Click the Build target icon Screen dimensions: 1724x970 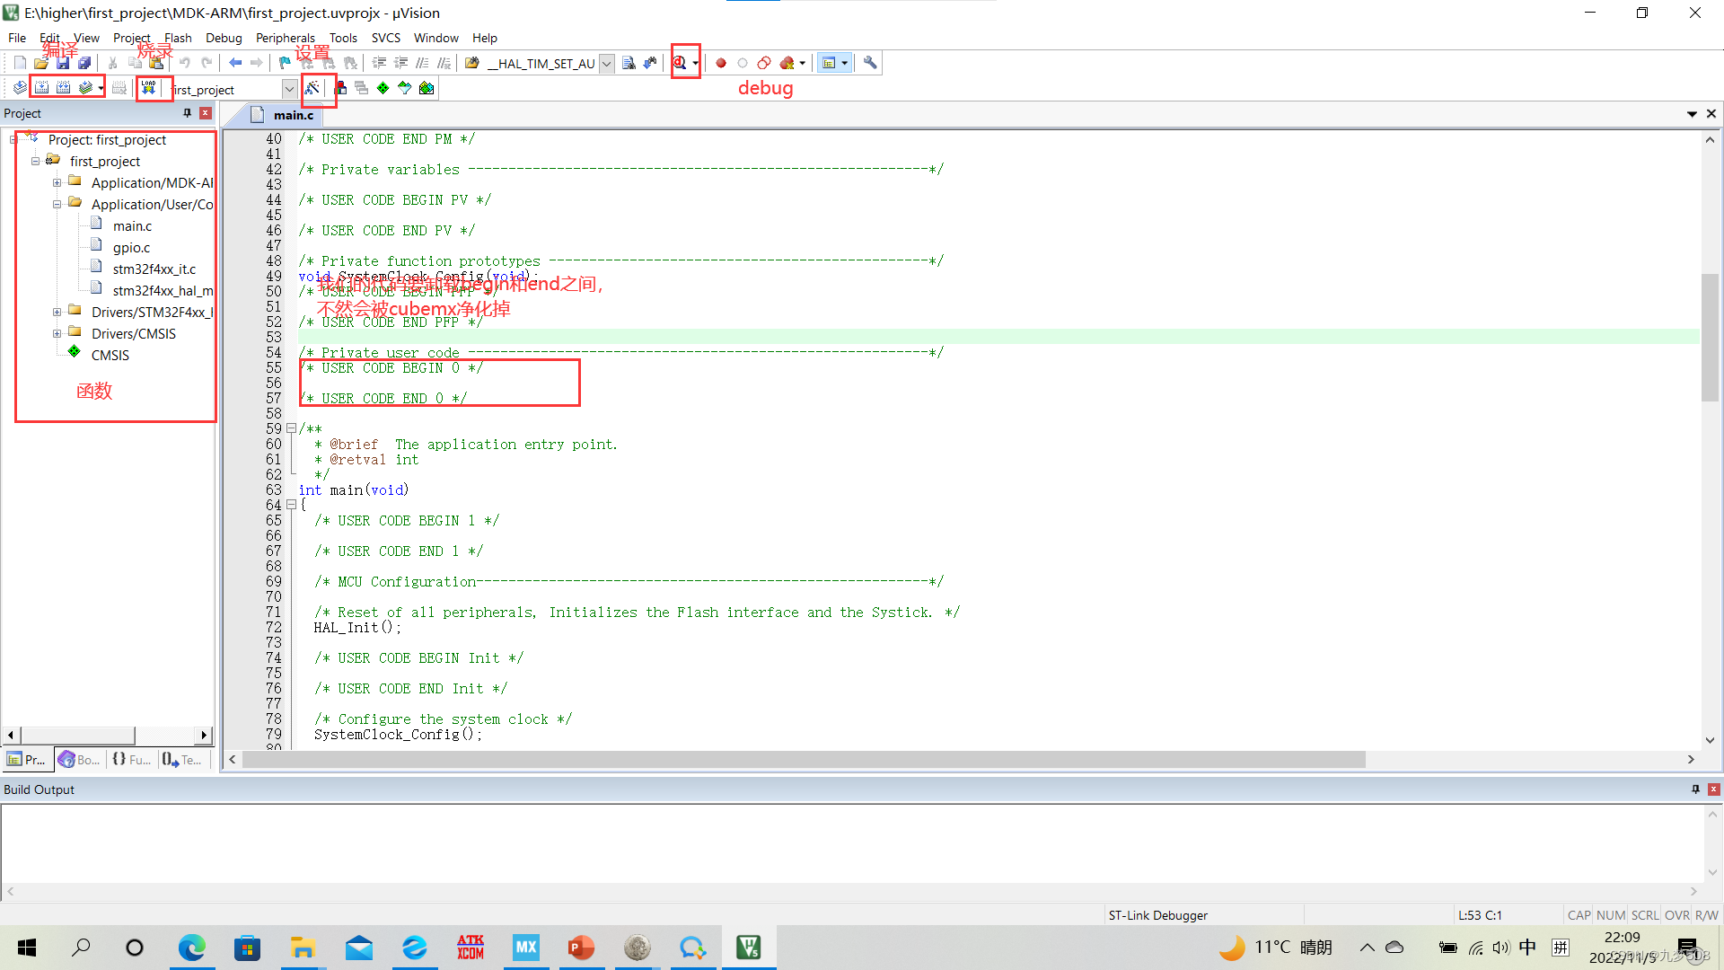coord(41,87)
